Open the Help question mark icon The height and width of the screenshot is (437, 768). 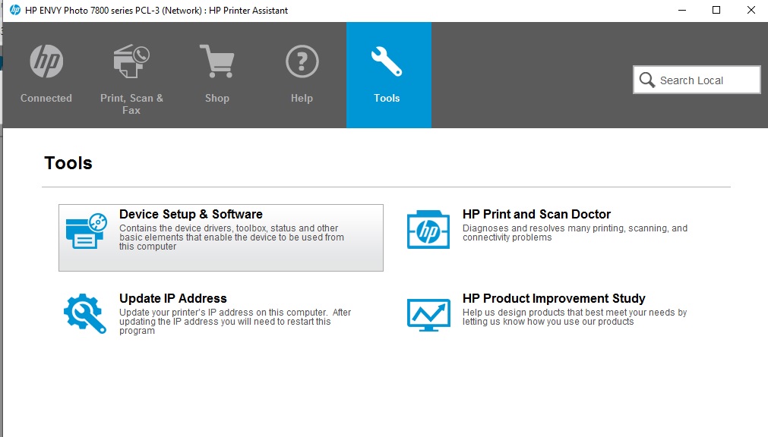[x=302, y=61]
